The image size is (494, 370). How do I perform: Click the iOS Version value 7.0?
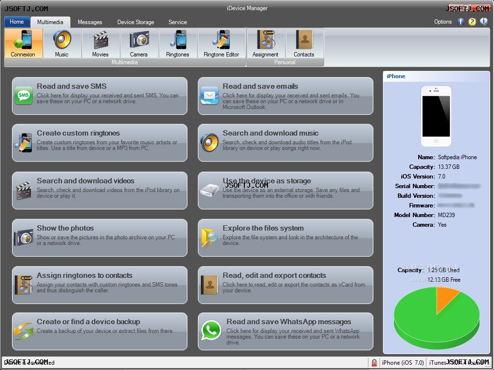click(441, 177)
